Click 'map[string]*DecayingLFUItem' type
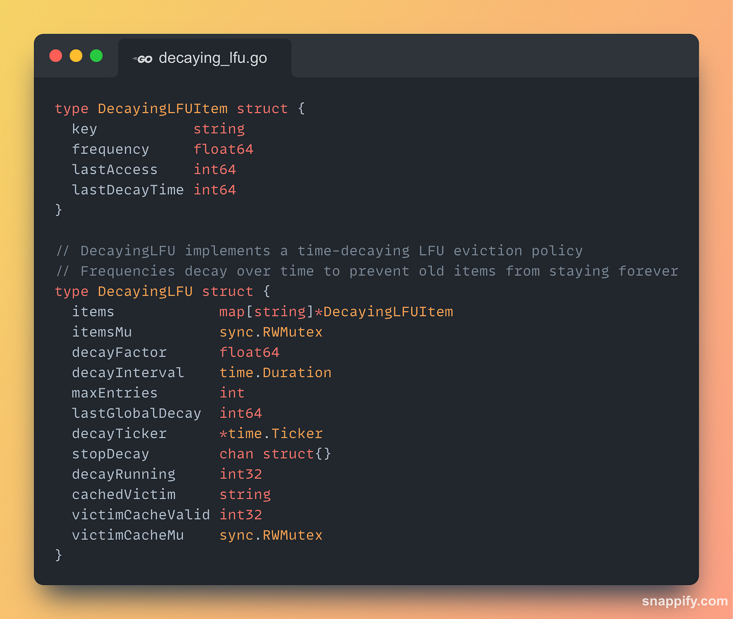This screenshot has width=733, height=619. [x=336, y=312]
